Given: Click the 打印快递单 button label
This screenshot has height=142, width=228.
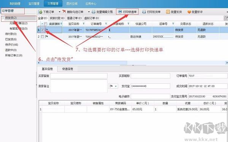Looking at the screenshot, I should pos(130,12).
